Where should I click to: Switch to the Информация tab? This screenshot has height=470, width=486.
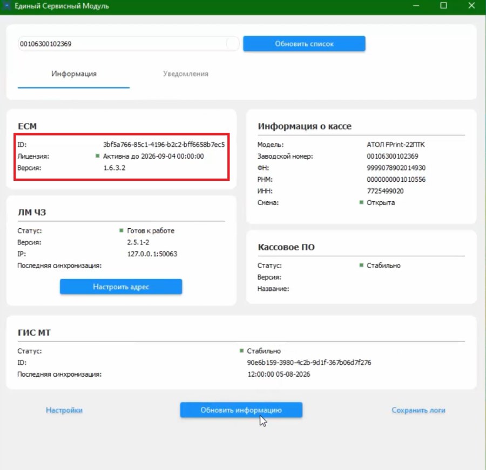[x=74, y=74]
